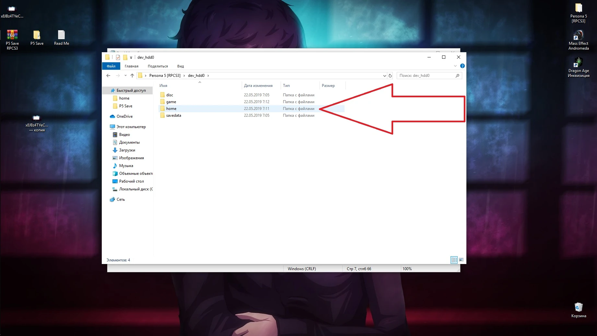Click the New folder icon in title bar

point(125,57)
